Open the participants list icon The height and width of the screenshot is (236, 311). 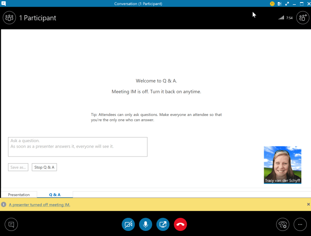pyautogui.click(x=9, y=18)
